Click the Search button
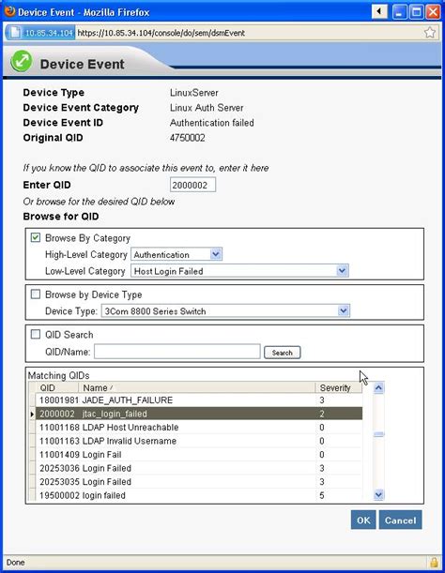Image resolution: width=445 pixels, height=573 pixels. tap(283, 353)
